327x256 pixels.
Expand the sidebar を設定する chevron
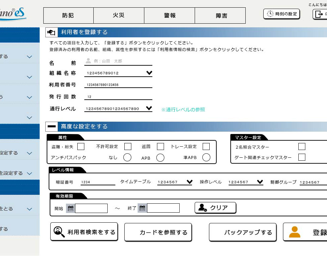29,173
